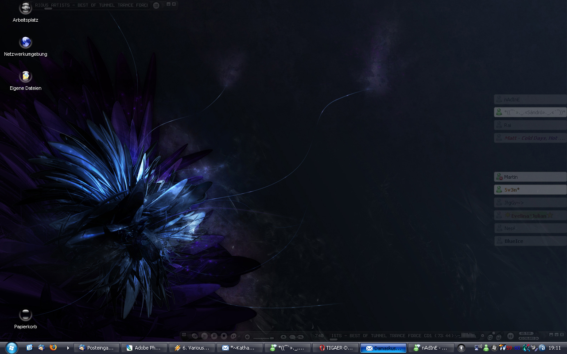
Task: Switch to next color theme right of COLORS
Action: click(x=537, y=338)
